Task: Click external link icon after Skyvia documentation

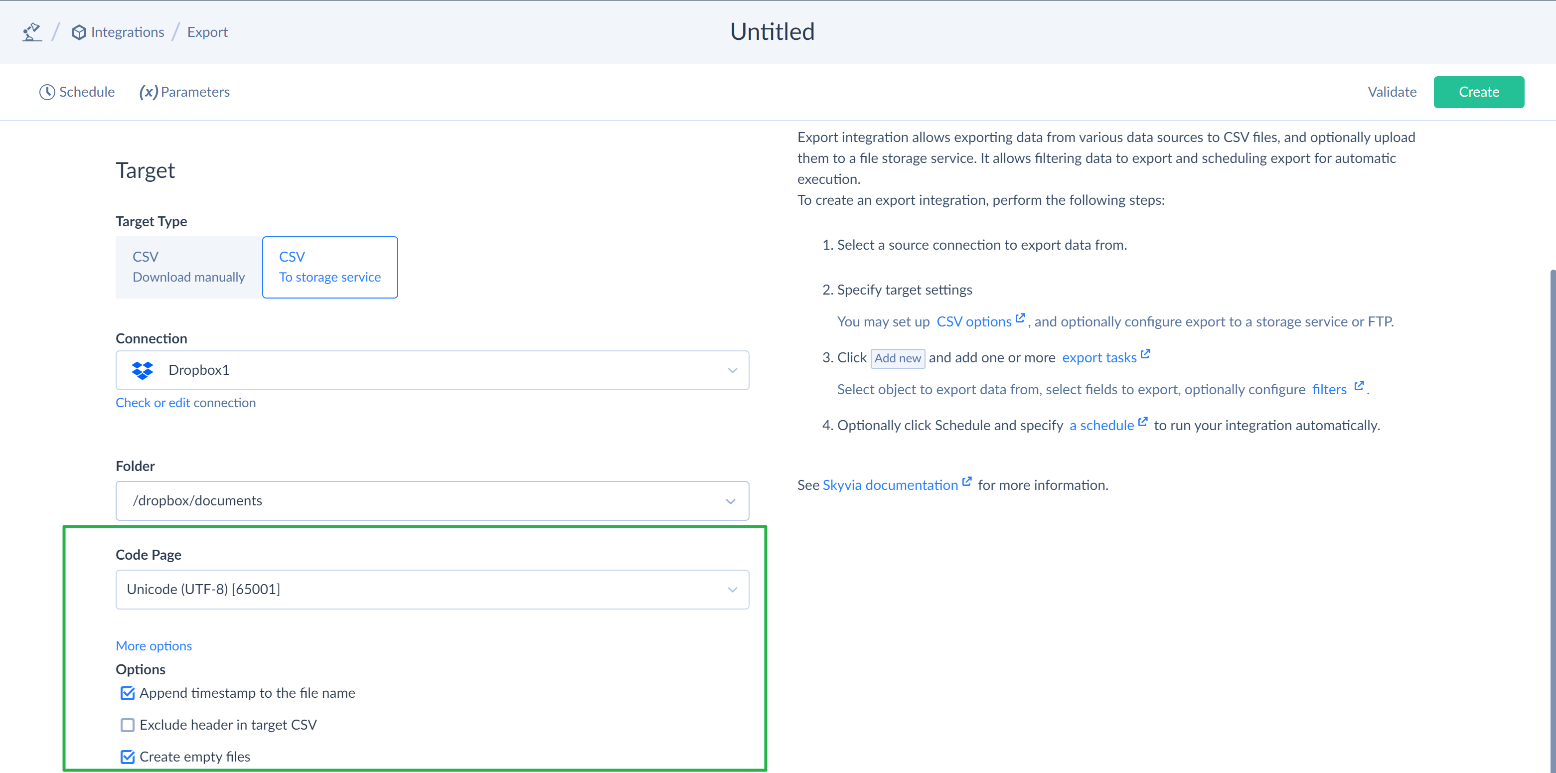Action: tap(967, 481)
